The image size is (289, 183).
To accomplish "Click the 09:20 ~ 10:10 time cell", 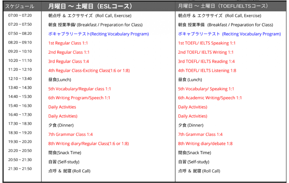I will (20, 51).
